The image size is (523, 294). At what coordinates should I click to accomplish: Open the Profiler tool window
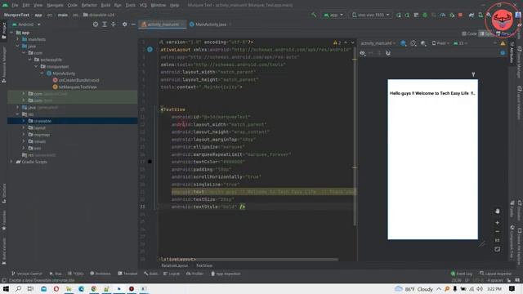194,274
